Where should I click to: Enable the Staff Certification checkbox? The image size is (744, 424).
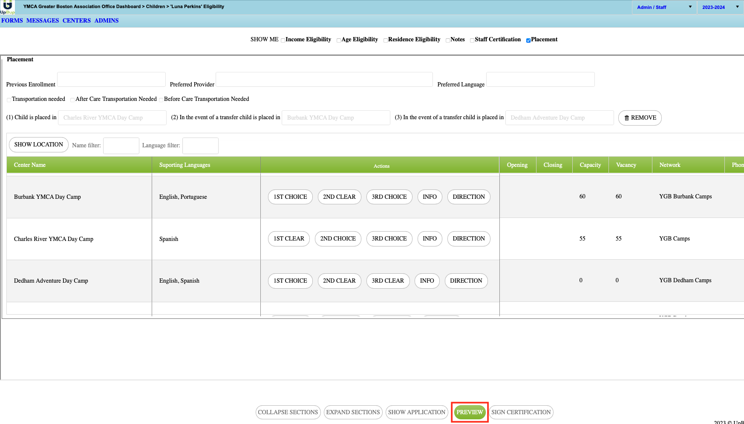[x=472, y=40]
